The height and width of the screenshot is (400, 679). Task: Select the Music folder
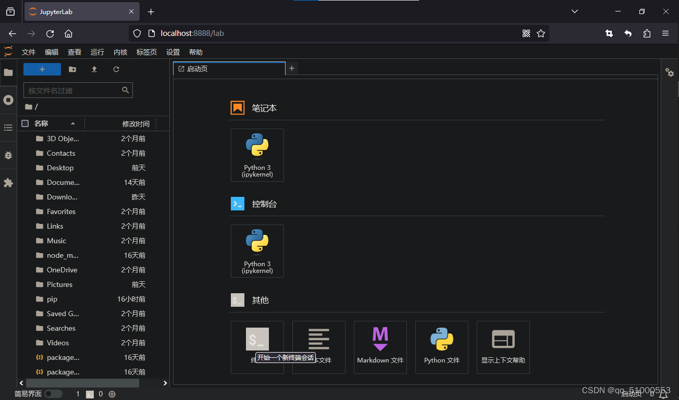pos(93,241)
